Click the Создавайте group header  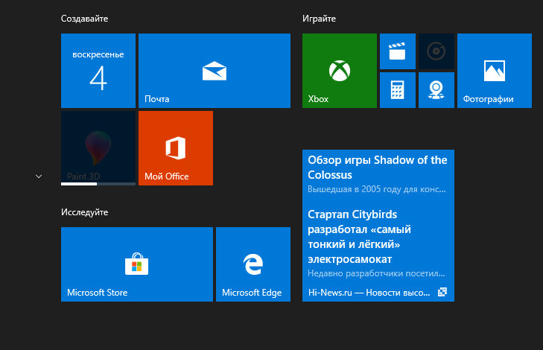point(84,19)
